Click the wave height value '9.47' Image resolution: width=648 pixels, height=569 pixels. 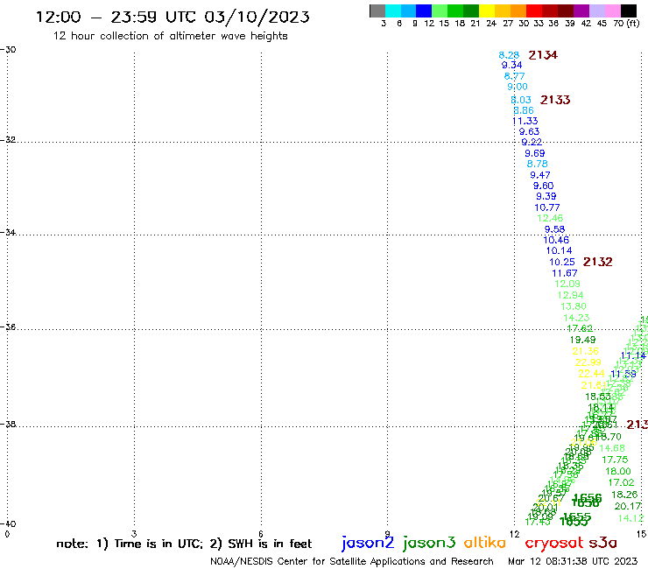[x=540, y=175]
